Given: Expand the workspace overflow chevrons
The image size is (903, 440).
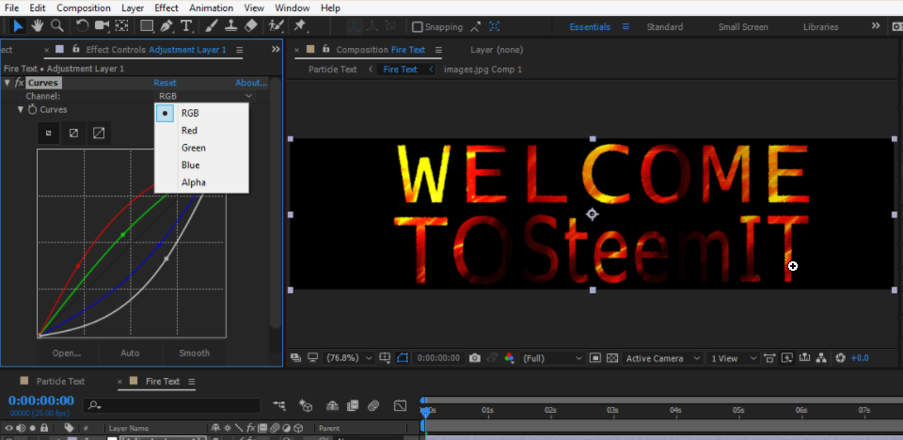Looking at the screenshot, I should coord(876,26).
